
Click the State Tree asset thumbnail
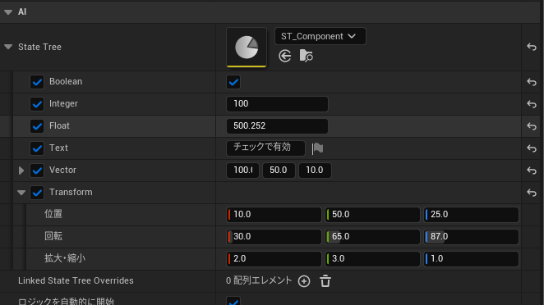(247, 47)
